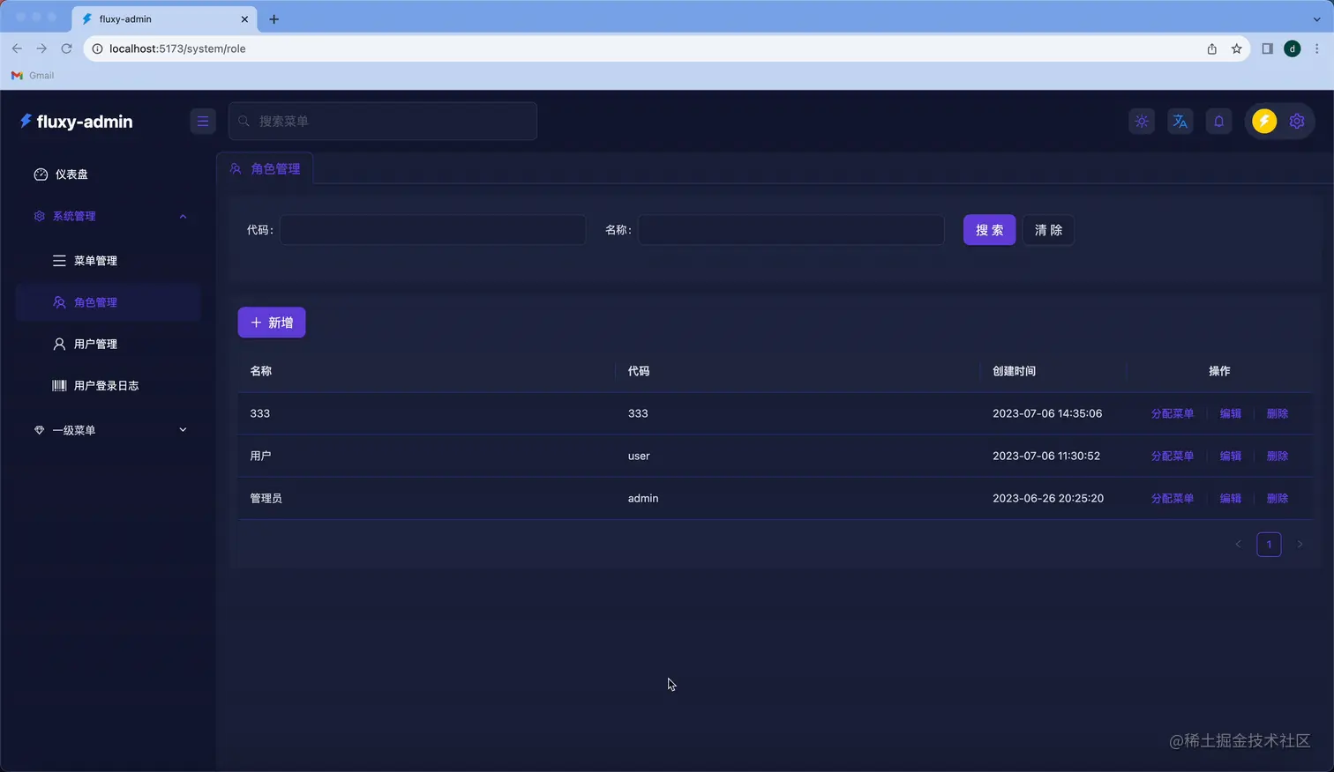Open 仪表盘 dashboard in sidebar
This screenshot has height=772, width=1334.
tap(109, 174)
